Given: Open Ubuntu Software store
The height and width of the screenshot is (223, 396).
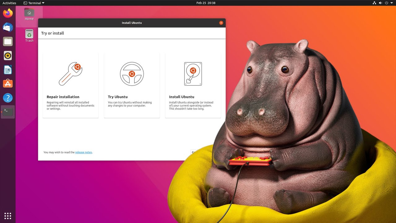Looking at the screenshot, I should pyautogui.click(x=8, y=84).
